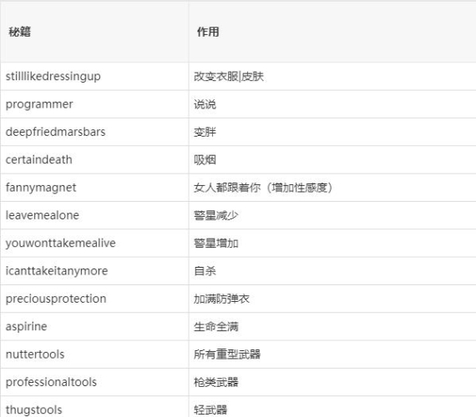Image resolution: width=476 pixels, height=417 pixels.
Task: Select the 所有重型武器 effect text
Action: point(227,354)
